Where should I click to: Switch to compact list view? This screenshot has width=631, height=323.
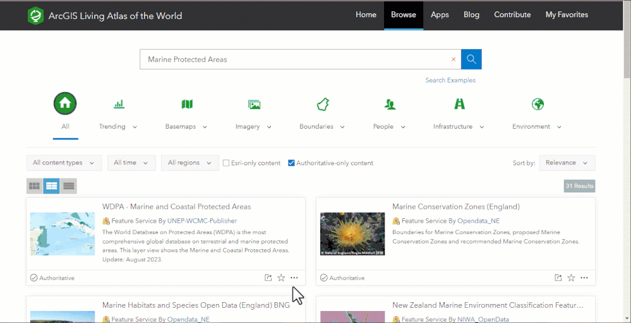tap(69, 186)
